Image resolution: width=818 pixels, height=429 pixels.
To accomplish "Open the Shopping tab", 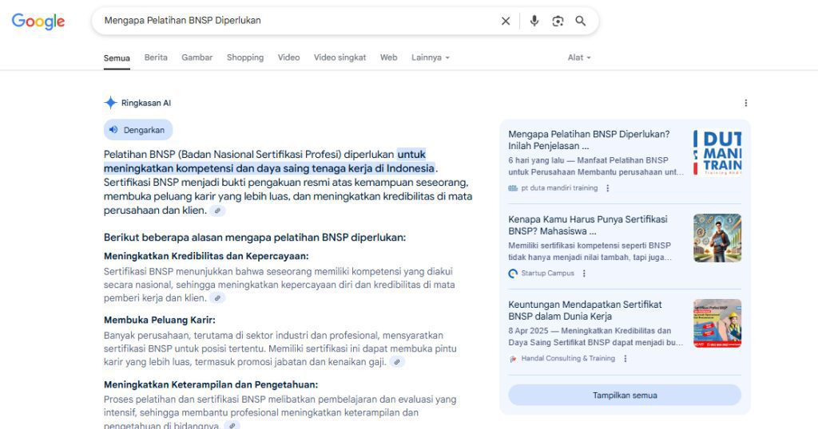I will 245,57.
